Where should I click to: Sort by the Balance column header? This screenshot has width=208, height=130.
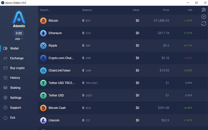click(x=87, y=10)
